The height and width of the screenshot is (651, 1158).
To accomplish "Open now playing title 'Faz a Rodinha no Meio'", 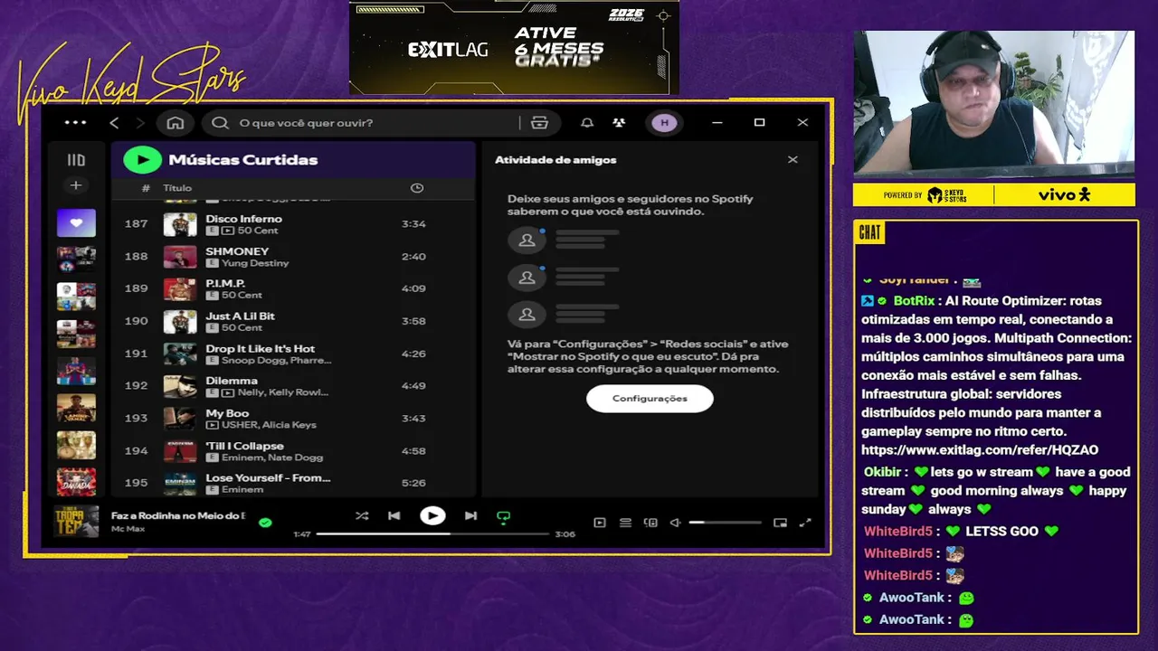I will tap(178, 515).
